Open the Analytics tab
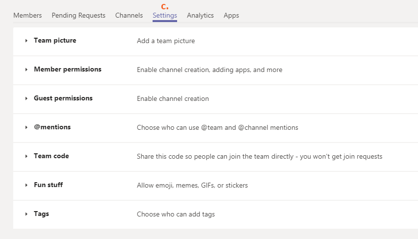 click(x=200, y=15)
